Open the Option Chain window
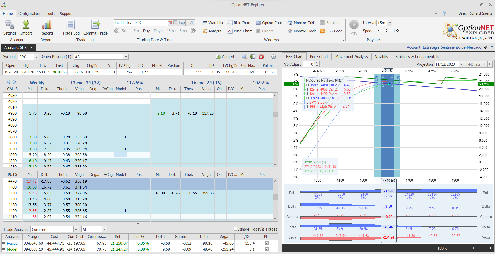The height and width of the screenshot is (254, 495). pyautogui.click(x=270, y=23)
